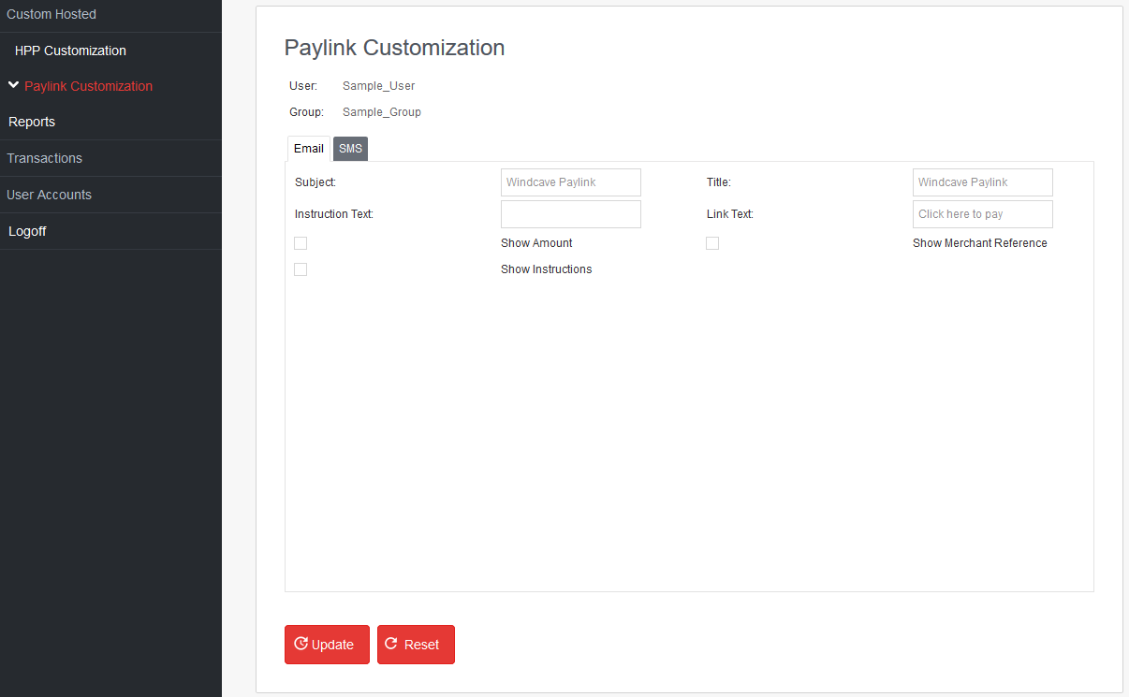The height and width of the screenshot is (697, 1129).
Task: Open HPP Customization in the sidebar
Action: [69, 50]
